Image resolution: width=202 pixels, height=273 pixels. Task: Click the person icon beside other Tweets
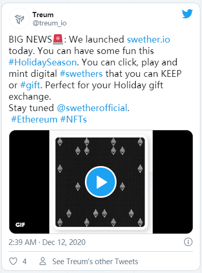point(42,261)
